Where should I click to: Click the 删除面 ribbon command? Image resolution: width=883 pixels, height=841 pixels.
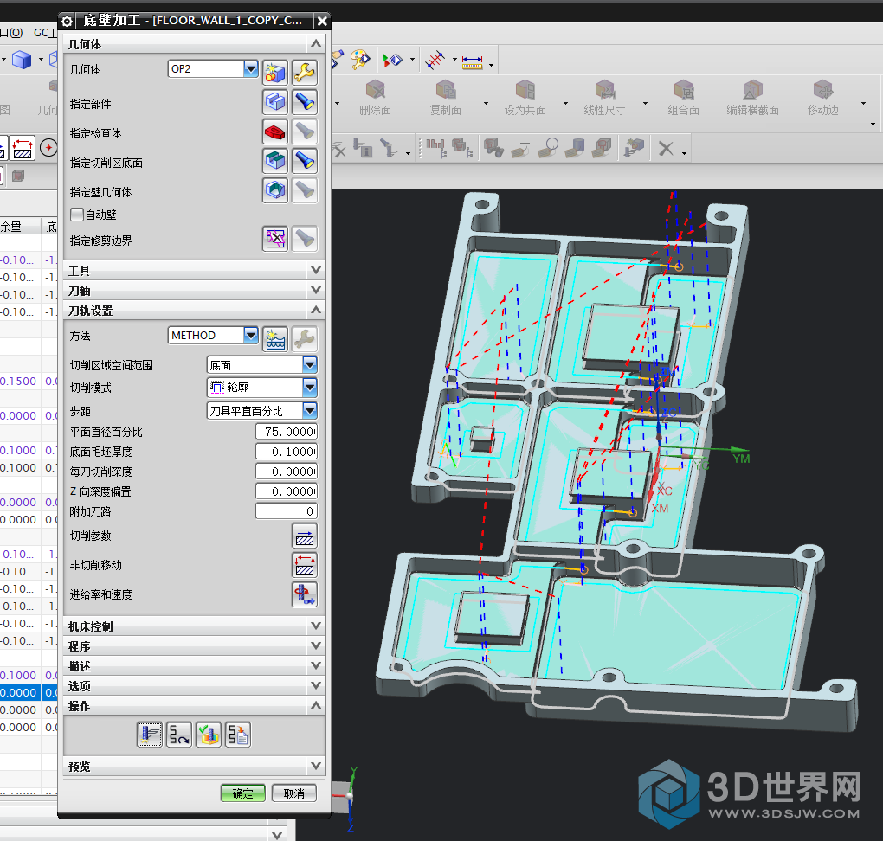coord(375,99)
